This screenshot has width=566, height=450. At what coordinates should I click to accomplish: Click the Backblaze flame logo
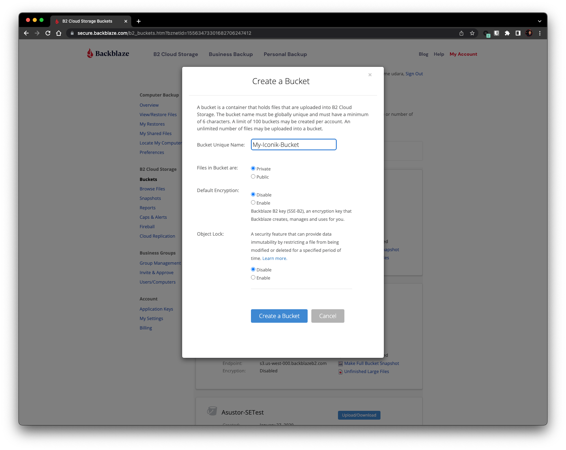(x=90, y=53)
